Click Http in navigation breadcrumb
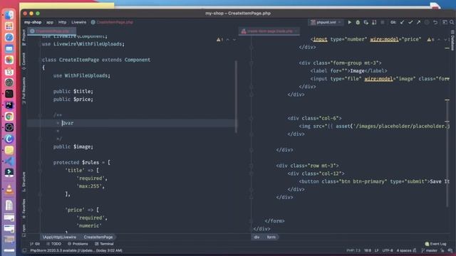This screenshot has width=456, height=256. [62, 22]
